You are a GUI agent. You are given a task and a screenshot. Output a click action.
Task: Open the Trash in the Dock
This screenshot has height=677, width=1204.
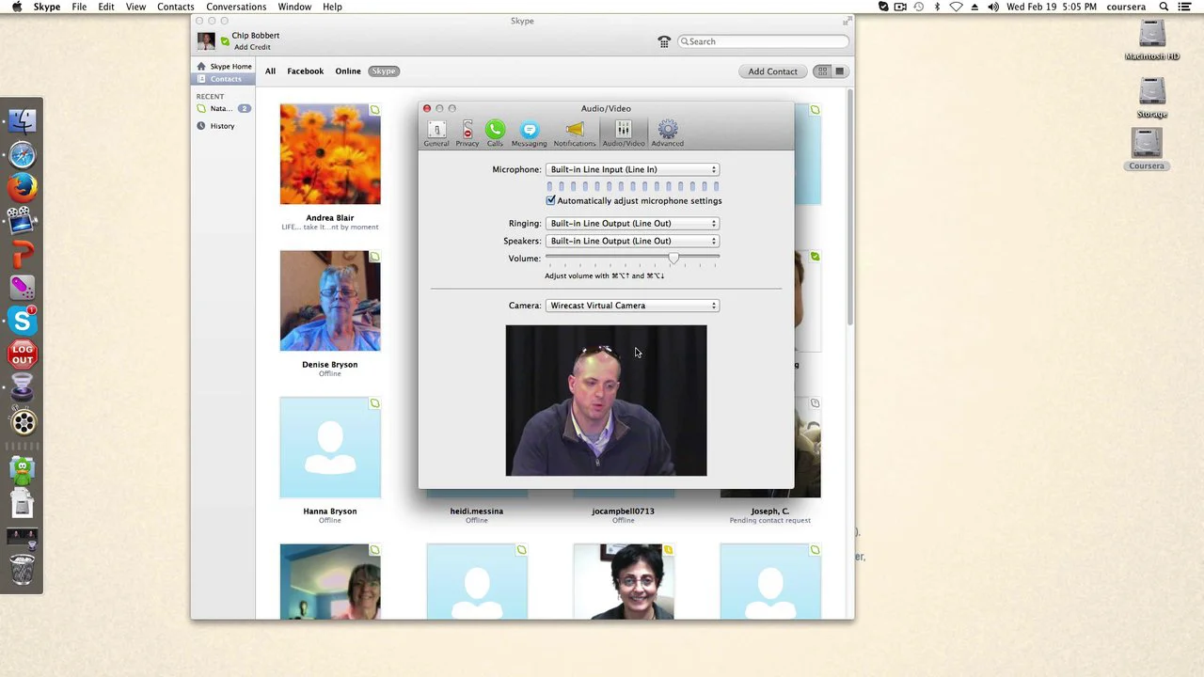click(23, 570)
